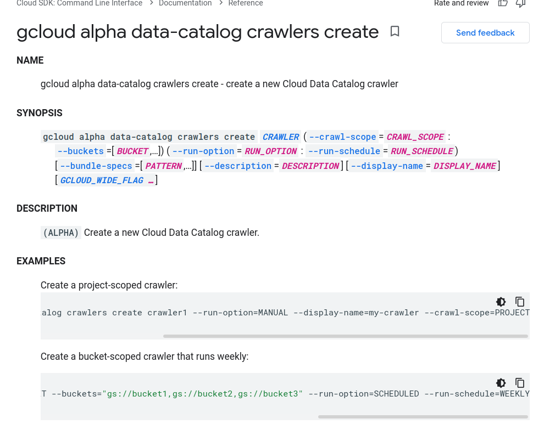Follow the GCLOUD_WIDE_FLAG link
Image resolution: width=544 pixels, height=430 pixels.
[107, 180]
